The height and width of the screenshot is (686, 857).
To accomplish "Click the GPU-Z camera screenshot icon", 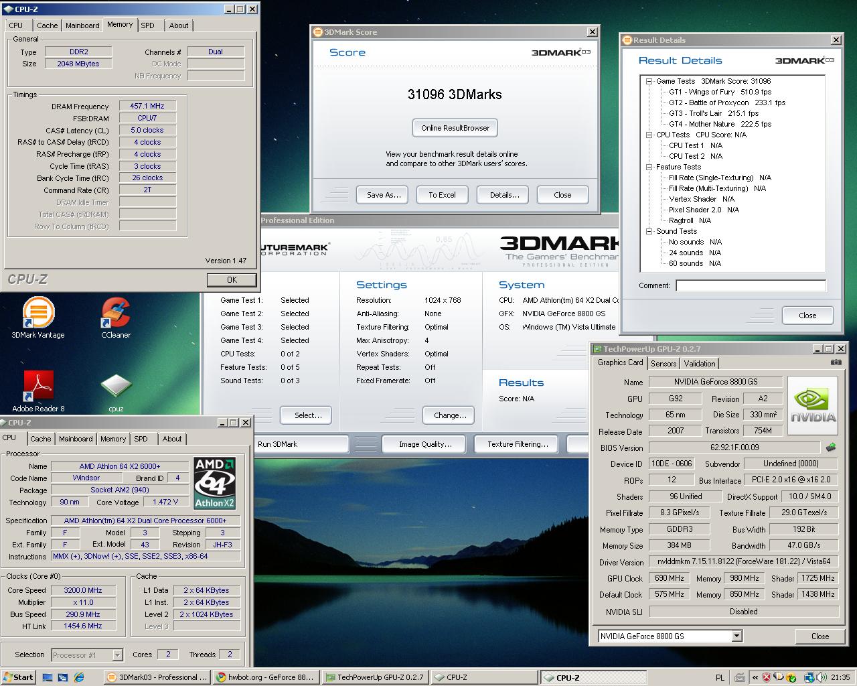I will point(836,362).
